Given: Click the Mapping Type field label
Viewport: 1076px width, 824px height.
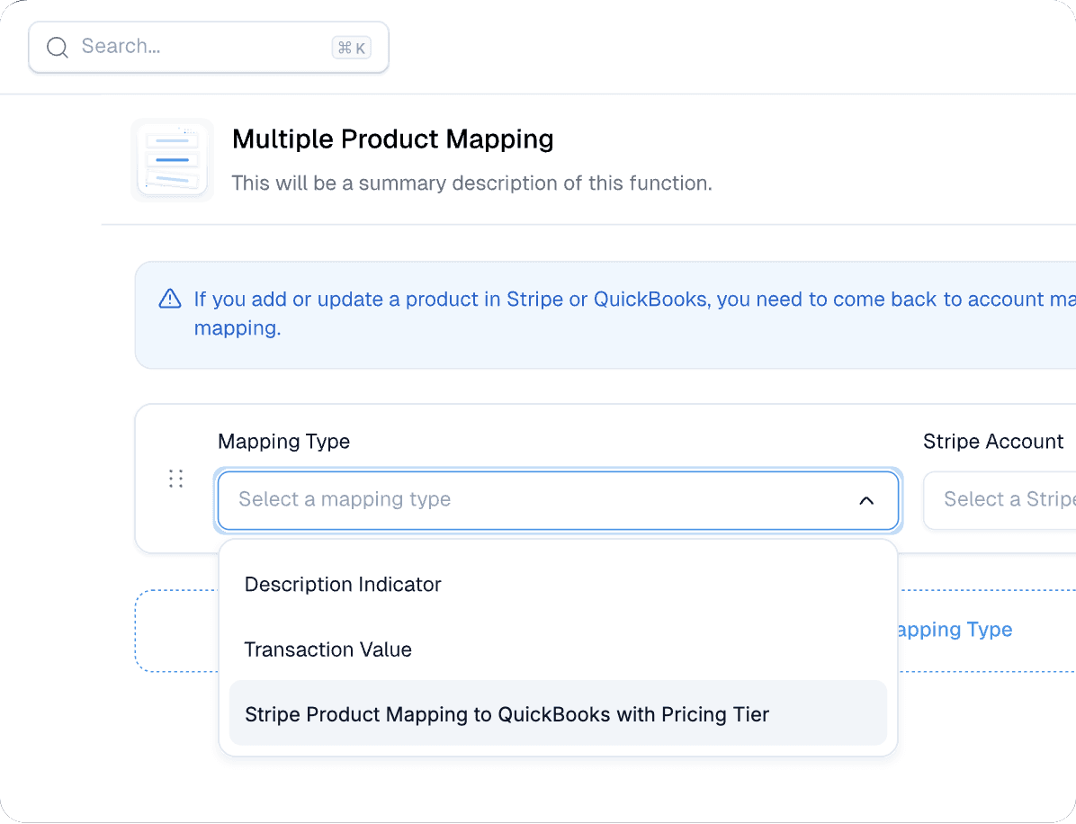Looking at the screenshot, I should 283,441.
